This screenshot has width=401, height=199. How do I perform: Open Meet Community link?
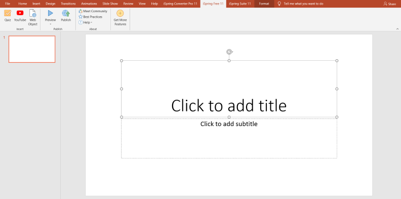coord(93,11)
